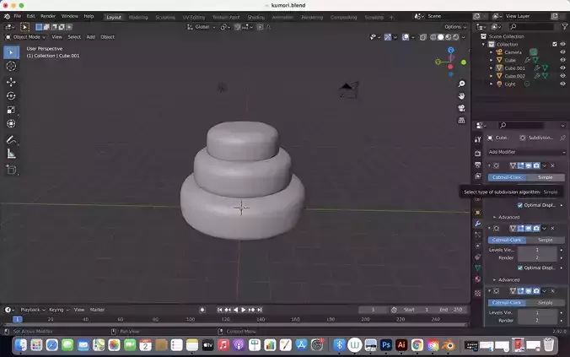Open the Object Data green triangle tab
The width and height of the screenshot is (570, 357).
(x=477, y=268)
